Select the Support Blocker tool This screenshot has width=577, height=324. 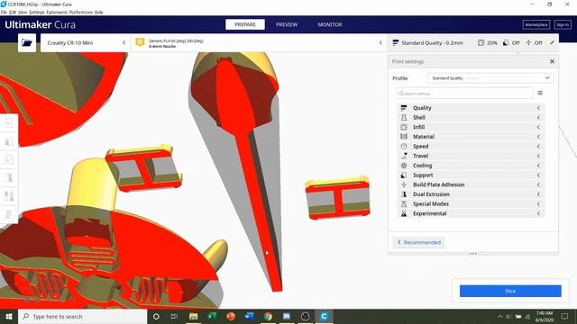[x=9, y=214]
